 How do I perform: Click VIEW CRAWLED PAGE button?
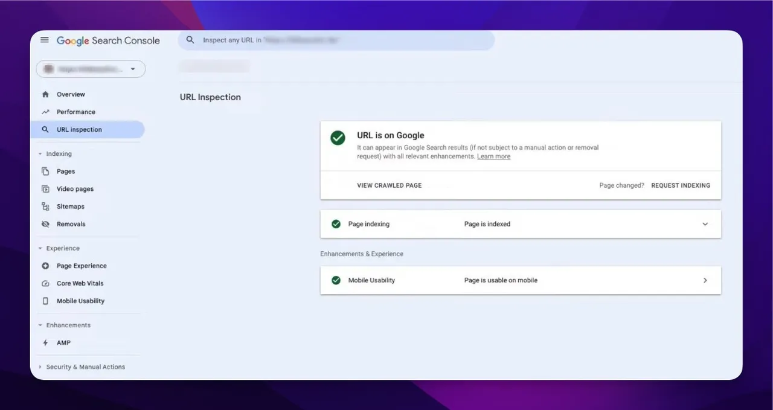click(390, 185)
